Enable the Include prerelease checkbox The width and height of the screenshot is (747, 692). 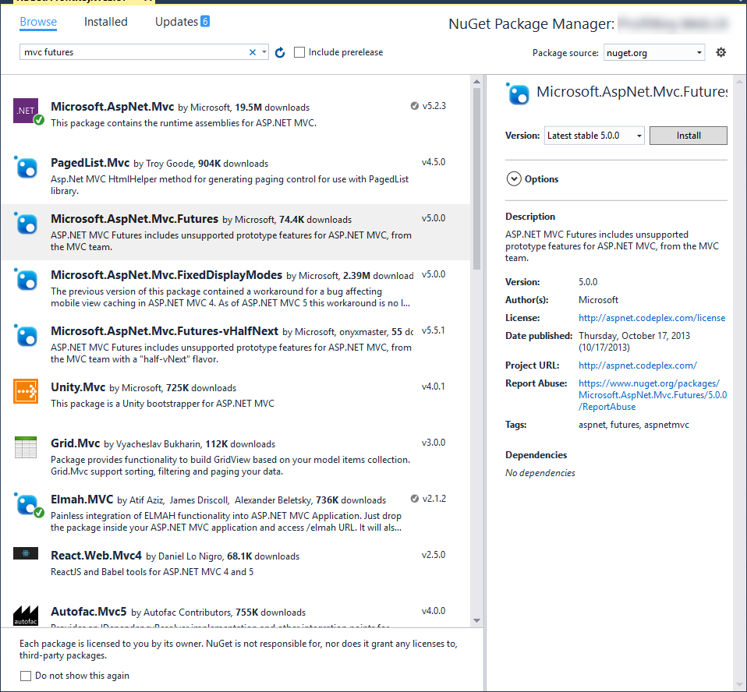(299, 52)
